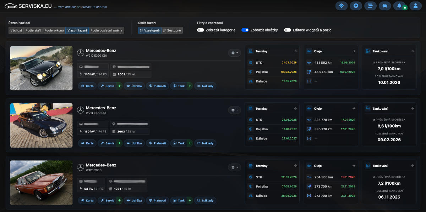Click the plus circle icon in header
The height and width of the screenshot is (212, 426).
coord(356,6)
